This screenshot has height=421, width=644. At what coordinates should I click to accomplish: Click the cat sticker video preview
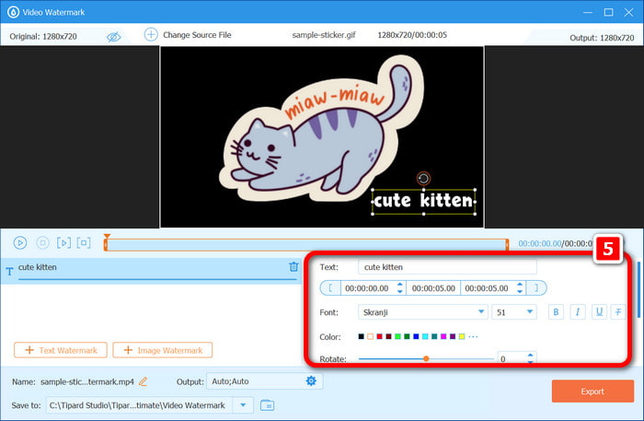pos(322,136)
